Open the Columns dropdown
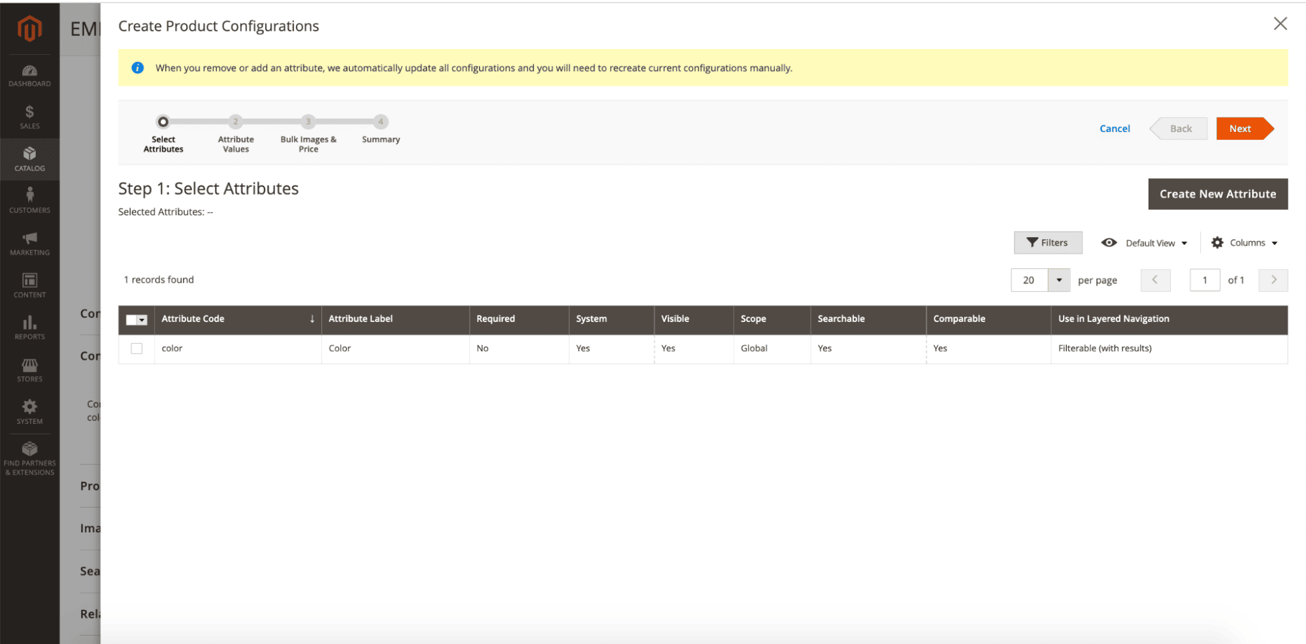 (x=1245, y=243)
